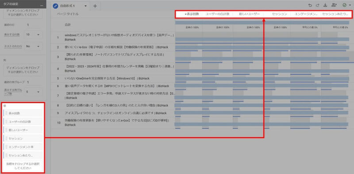Click drag handle of 新しいユーザー chip

(7, 130)
